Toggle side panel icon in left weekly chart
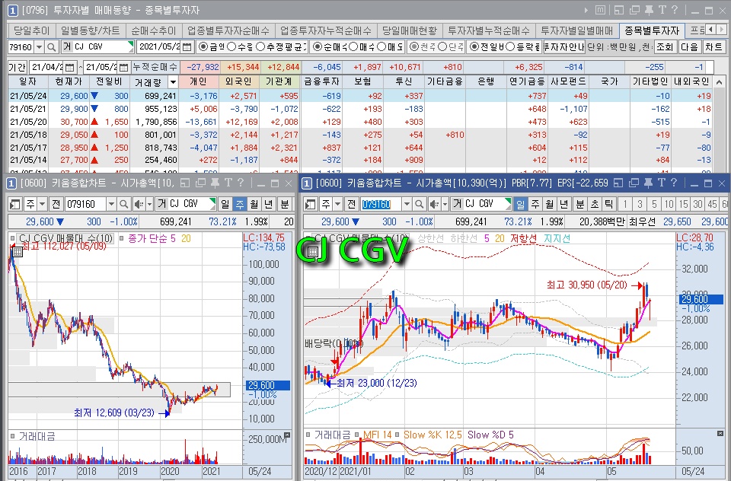 pyautogui.click(x=15, y=204)
